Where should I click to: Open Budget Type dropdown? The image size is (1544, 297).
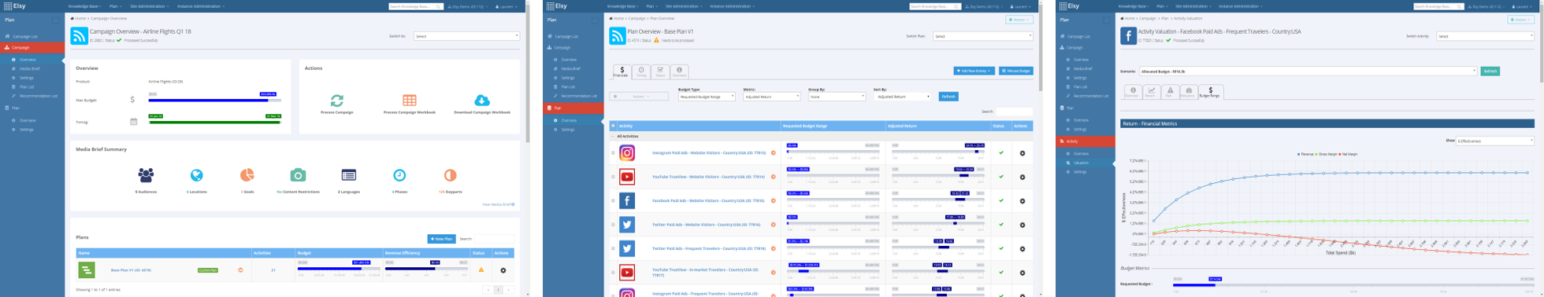(707, 97)
